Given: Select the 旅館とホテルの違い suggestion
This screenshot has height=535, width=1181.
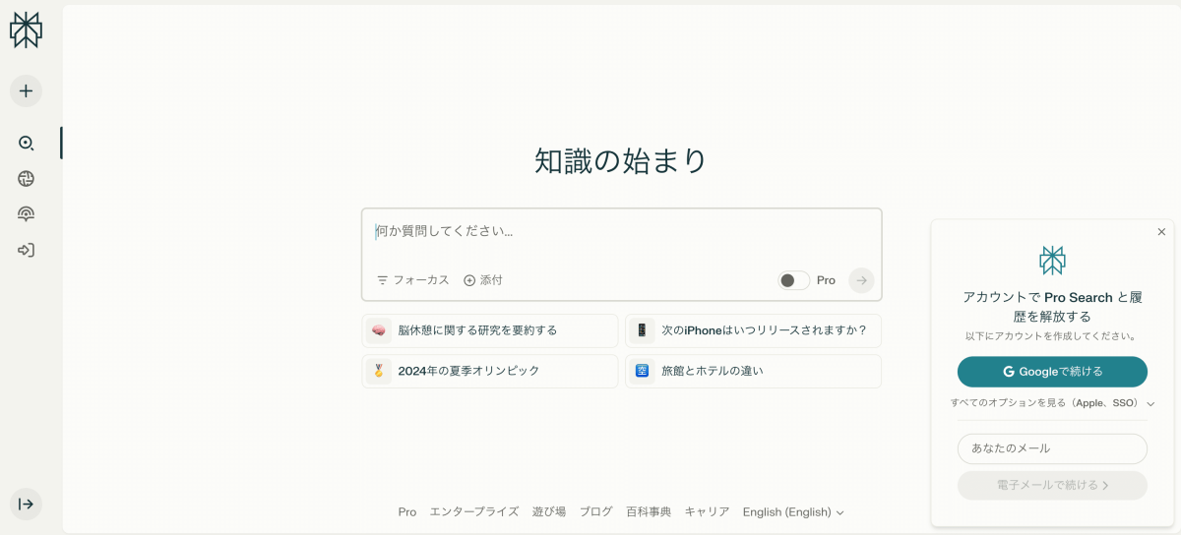Looking at the screenshot, I should coord(753,371).
